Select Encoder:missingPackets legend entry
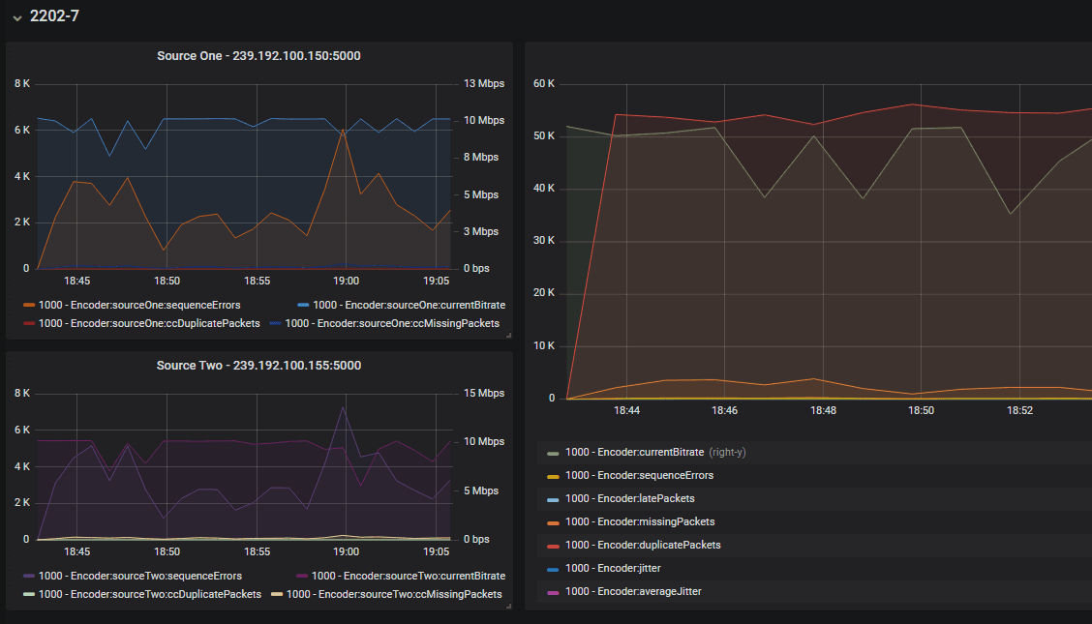1092x624 pixels. coord(640,522)
